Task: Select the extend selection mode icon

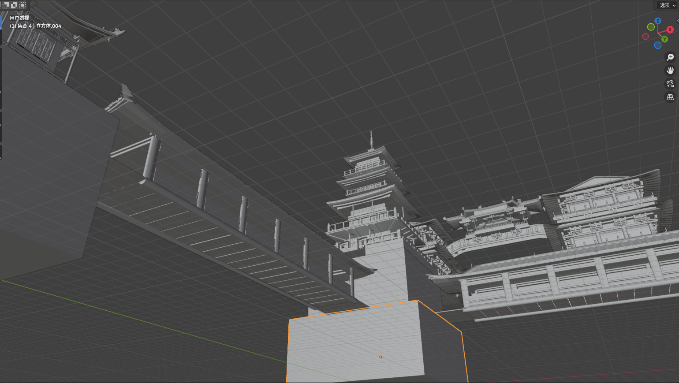Action: [6, 5]
